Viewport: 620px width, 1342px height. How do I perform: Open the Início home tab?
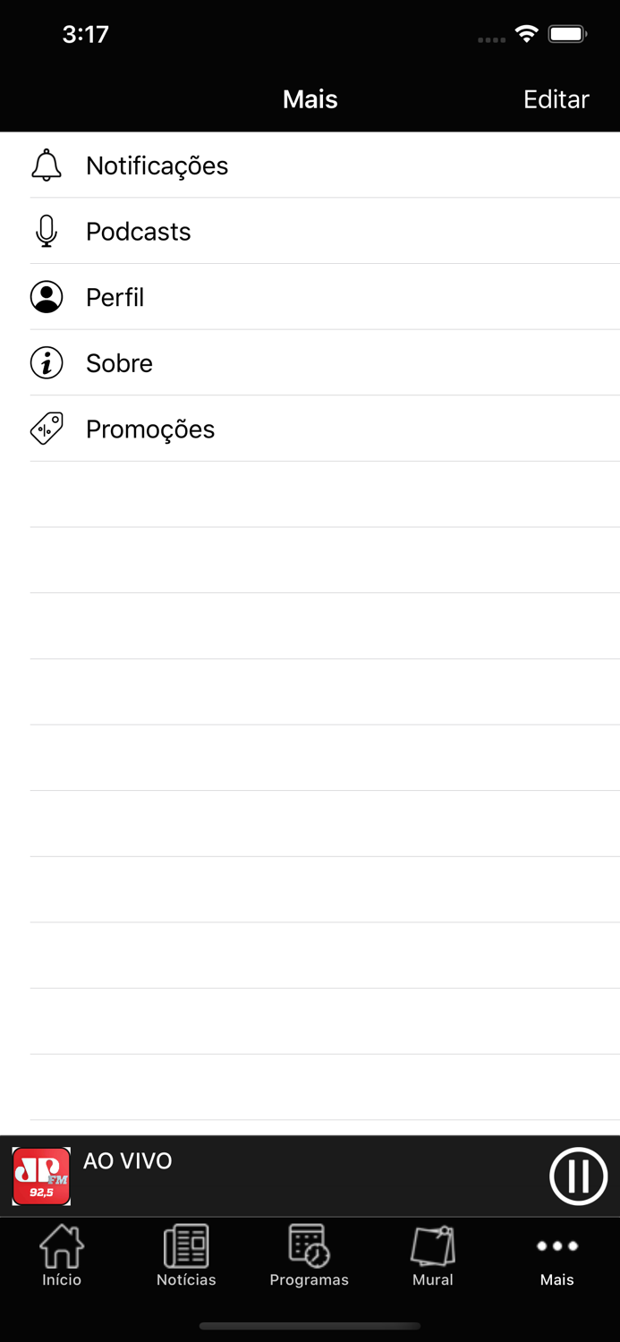[62, 1255]
